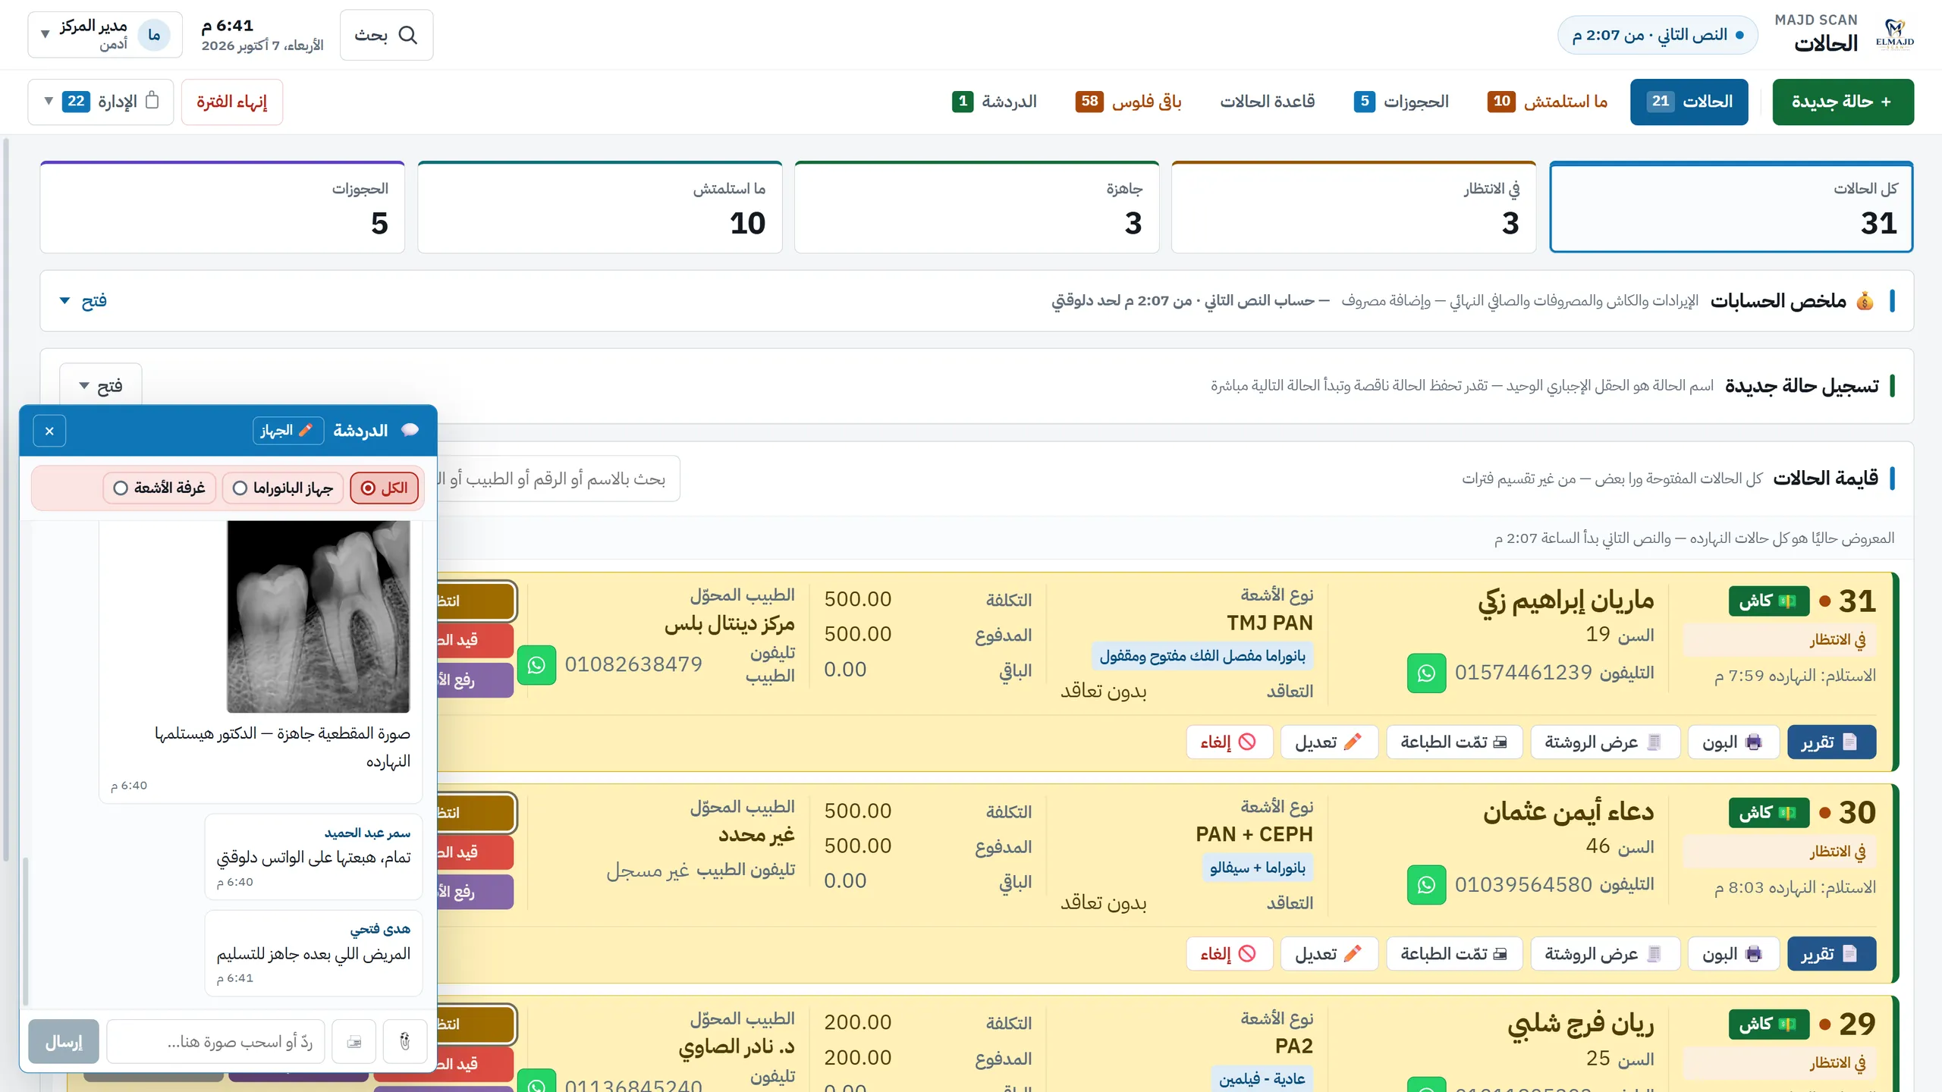Image resolution: width=1942 pixels, height=1092 pixels.
Task: Click the speech bubble icon in chat header
Action: (410, 430)
